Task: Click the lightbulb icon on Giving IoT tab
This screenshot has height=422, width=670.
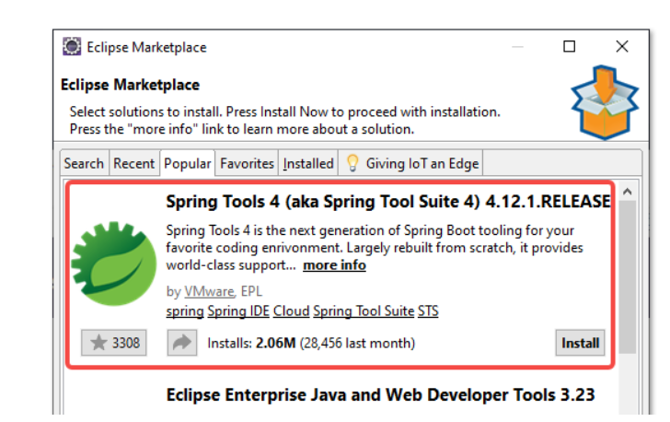Action: click(352, 163)
